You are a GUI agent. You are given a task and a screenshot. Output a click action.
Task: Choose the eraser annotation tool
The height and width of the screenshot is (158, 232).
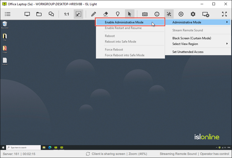(105, 14)
